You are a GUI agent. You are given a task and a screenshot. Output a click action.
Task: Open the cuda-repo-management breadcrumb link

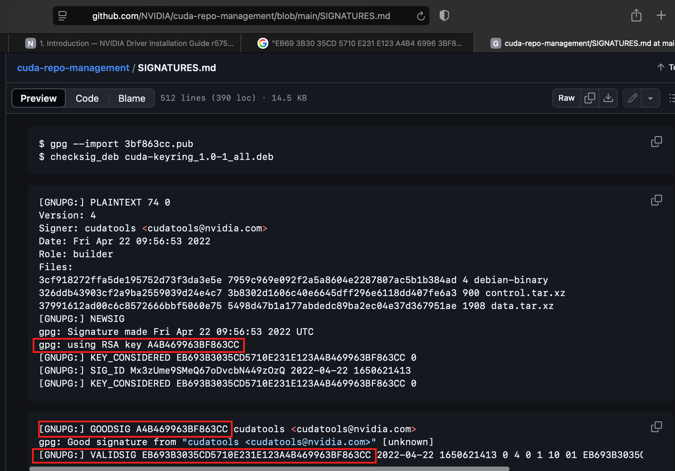[x=73, y=68]
